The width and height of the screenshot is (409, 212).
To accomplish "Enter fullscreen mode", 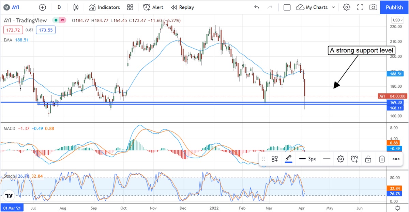I will 360,7.
